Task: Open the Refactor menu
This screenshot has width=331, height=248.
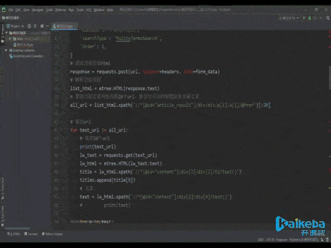Action: pos(61,10)
